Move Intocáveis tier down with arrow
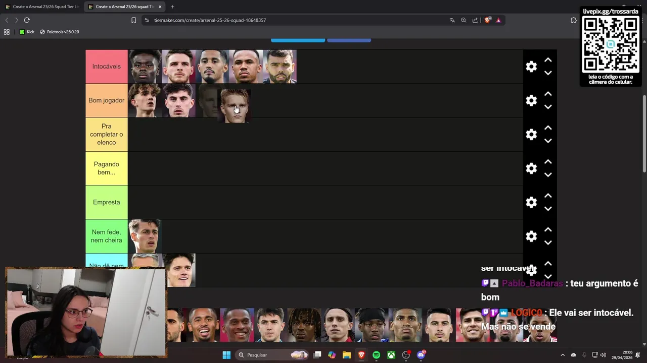Screen dimensions: 647x363 tap(548, 73)
